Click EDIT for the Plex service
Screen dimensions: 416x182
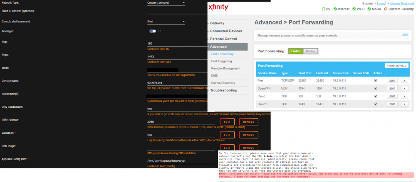tap(392, 81)
